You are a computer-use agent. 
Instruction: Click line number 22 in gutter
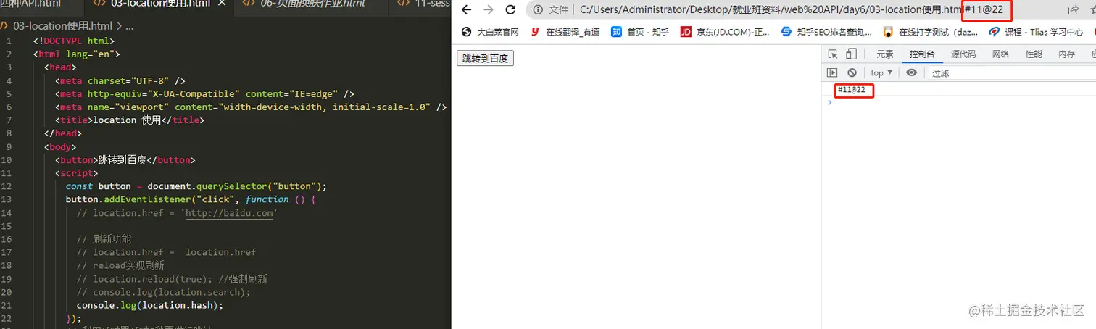pos(7,319)
